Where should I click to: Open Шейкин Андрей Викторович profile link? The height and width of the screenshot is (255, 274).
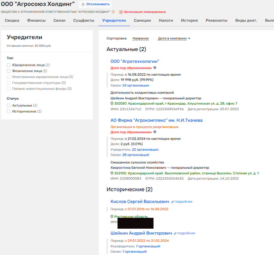[141, 233]
